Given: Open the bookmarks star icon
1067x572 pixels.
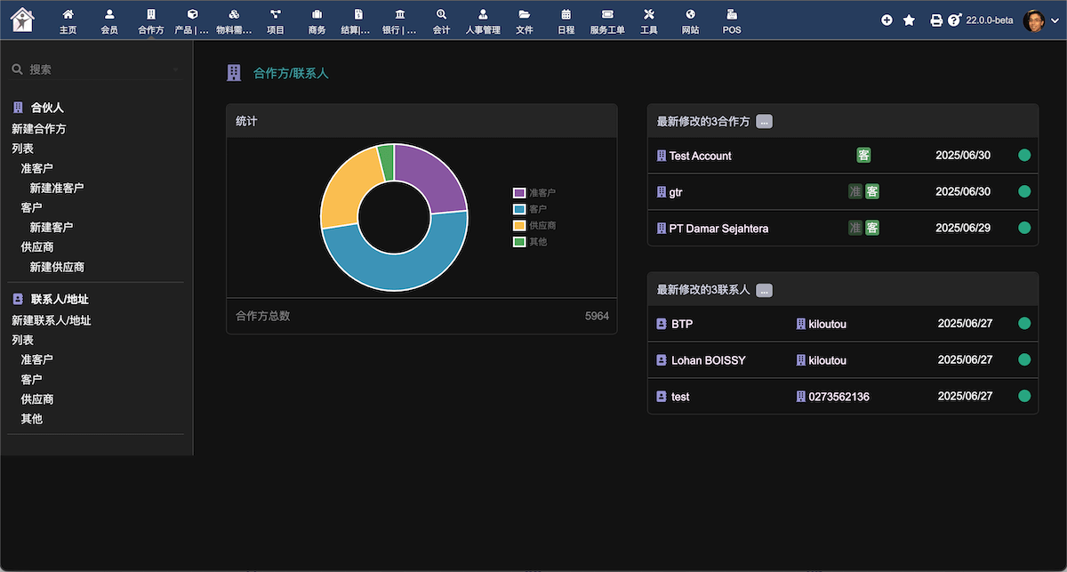Looking at the screenshot, I should pyautogui.click(x=909, y=20).
